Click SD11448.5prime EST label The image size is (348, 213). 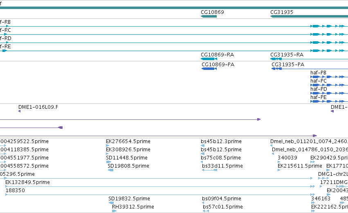(127, 158)
